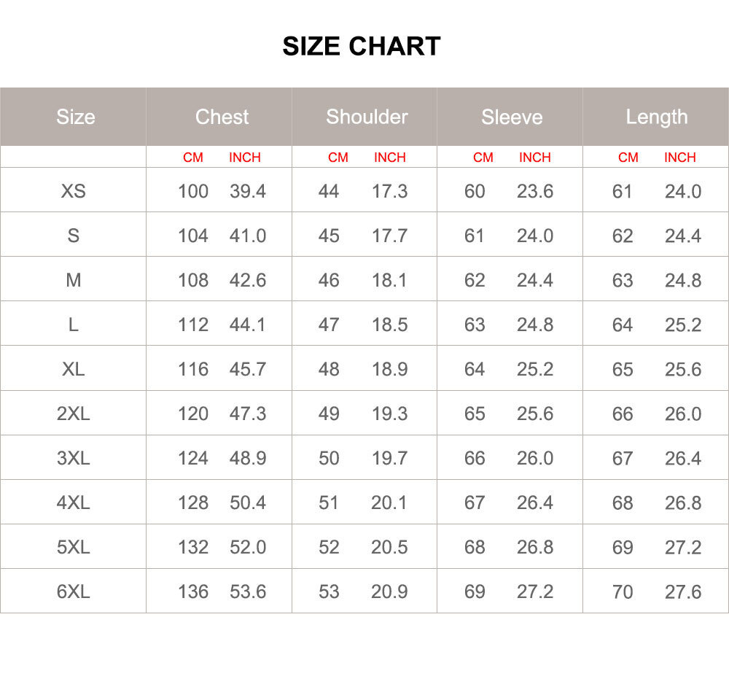Click the 2XL size row label
The image size is (729, 687).
[74, 414]
